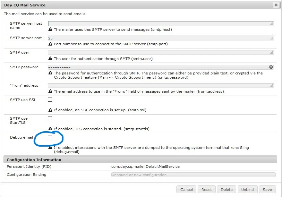Click the "SMTP server port" label
Image resolution: width=282 pixels, height=197 pixels.
(26, 38)
